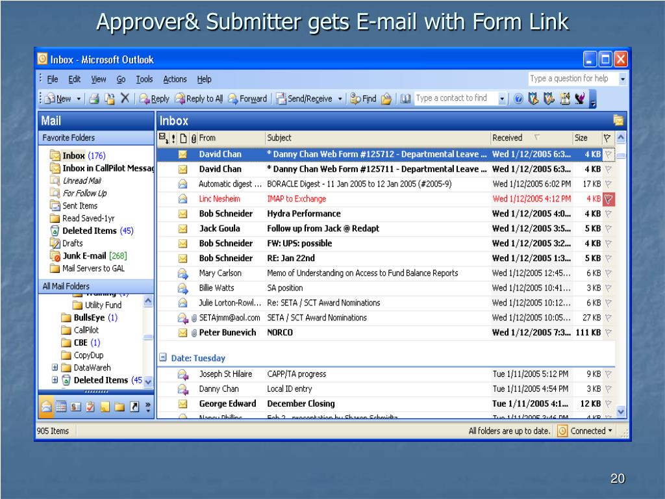Click the Type a contact to find field
This screenshot has width=665, height=499.
tap(455, 99)
